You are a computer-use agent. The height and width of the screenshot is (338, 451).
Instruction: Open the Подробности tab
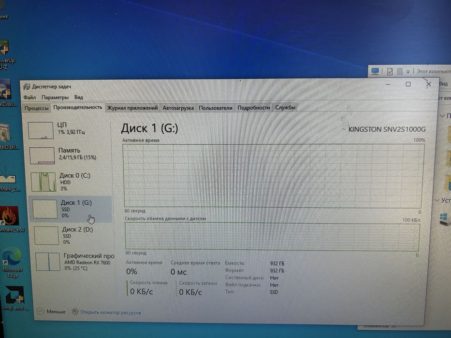[253, 108]
